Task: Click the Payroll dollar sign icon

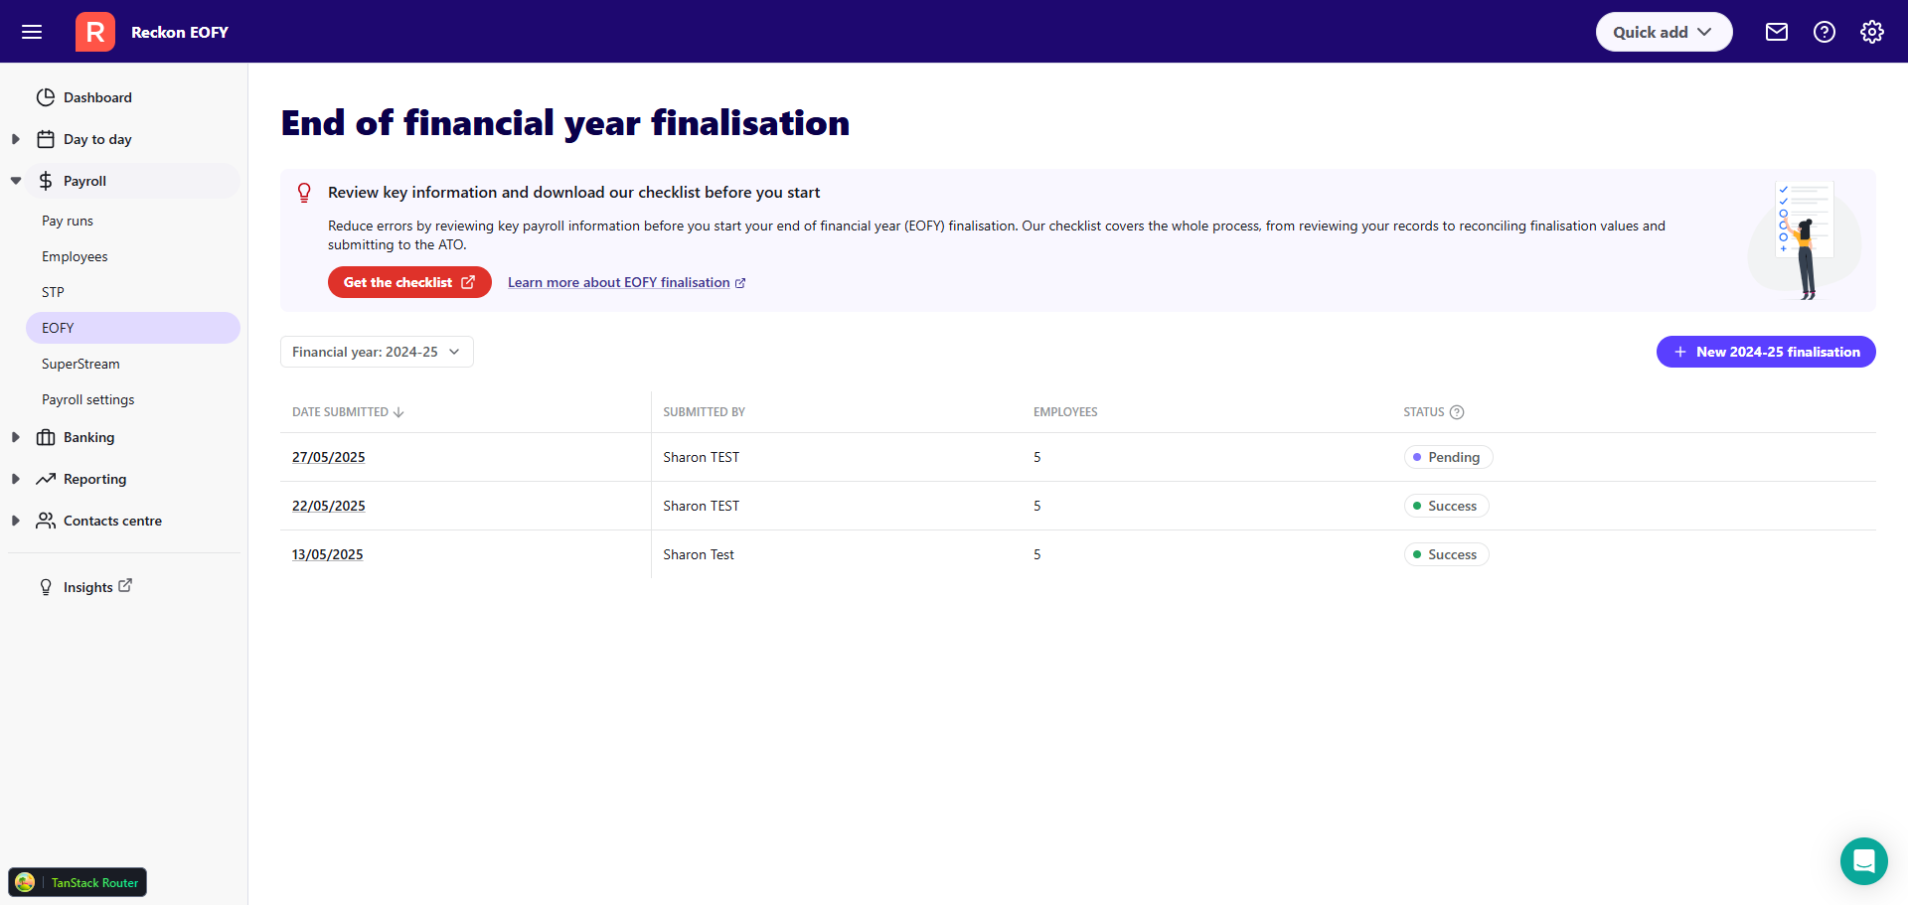Action: [x=46, y=181]
